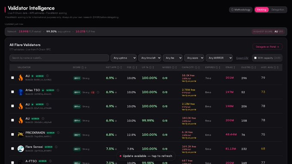292x164 pixels.
Task: Click the flame logo of the AU validator with 200M stake
Action: (21, 120)
